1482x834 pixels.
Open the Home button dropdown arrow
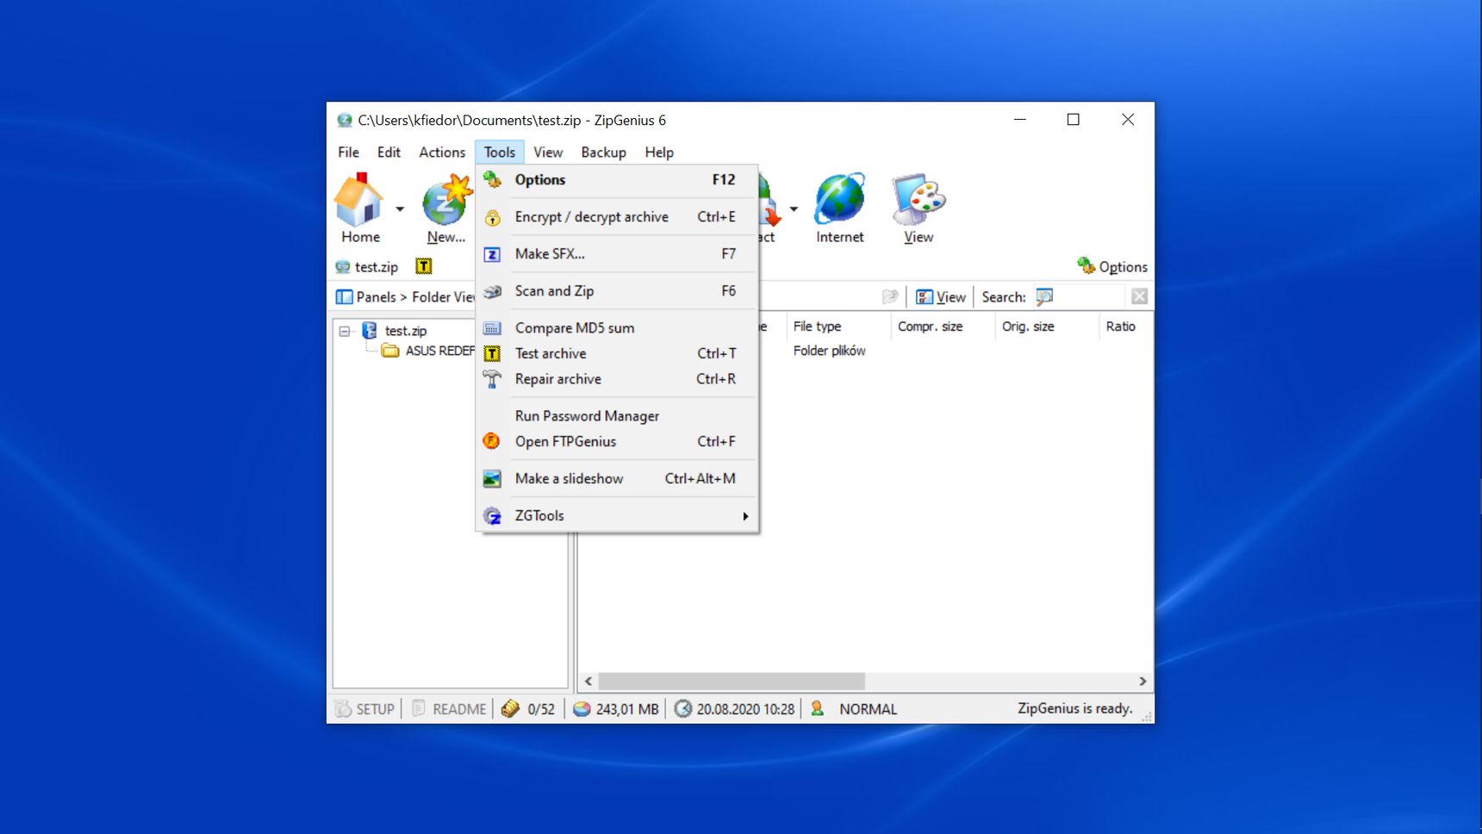coord(400,208)
